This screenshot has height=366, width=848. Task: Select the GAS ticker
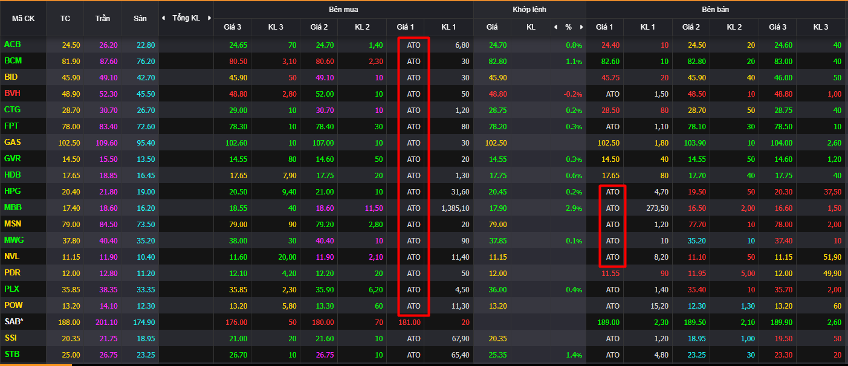click(x=12, y=143)
